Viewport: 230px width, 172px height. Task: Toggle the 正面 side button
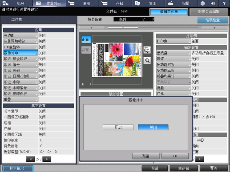pos(86,39)
